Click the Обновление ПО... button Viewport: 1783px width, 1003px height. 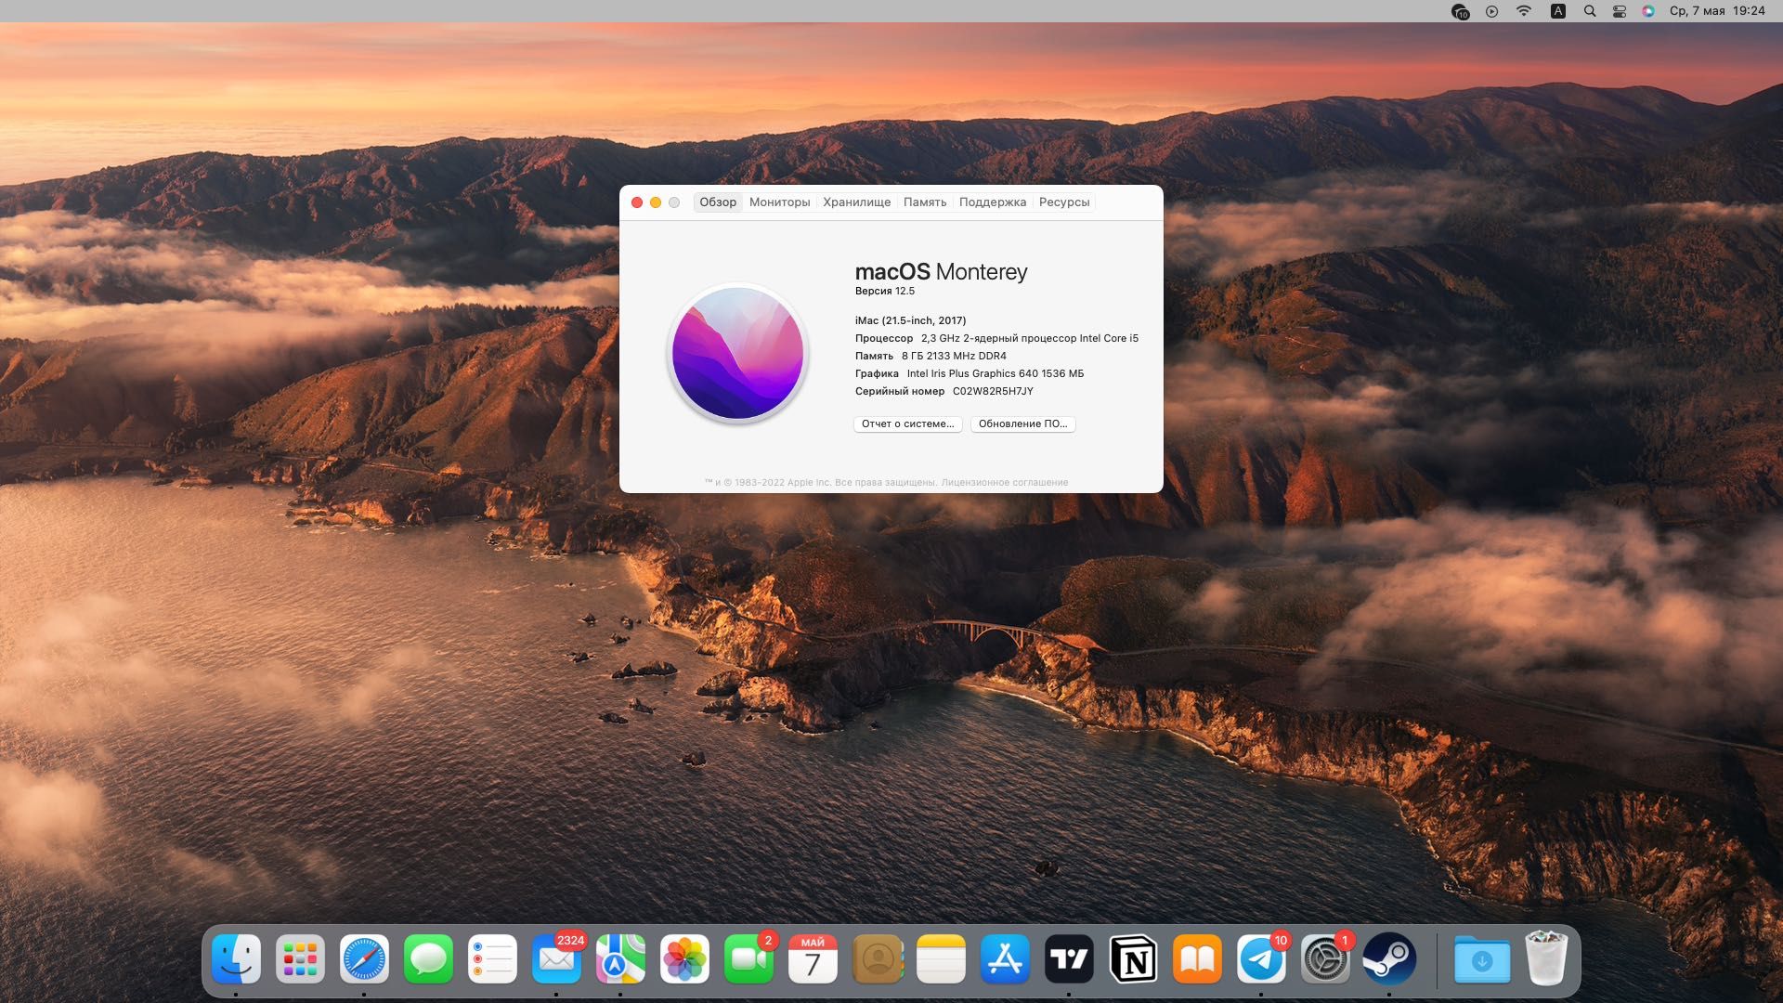pos(1022,423)
